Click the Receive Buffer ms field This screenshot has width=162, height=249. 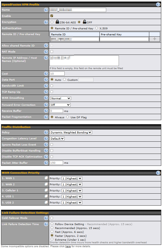[56, 111]
